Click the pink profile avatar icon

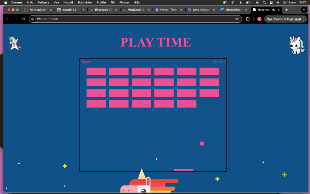pyautogui.click(x=259, y=19)
